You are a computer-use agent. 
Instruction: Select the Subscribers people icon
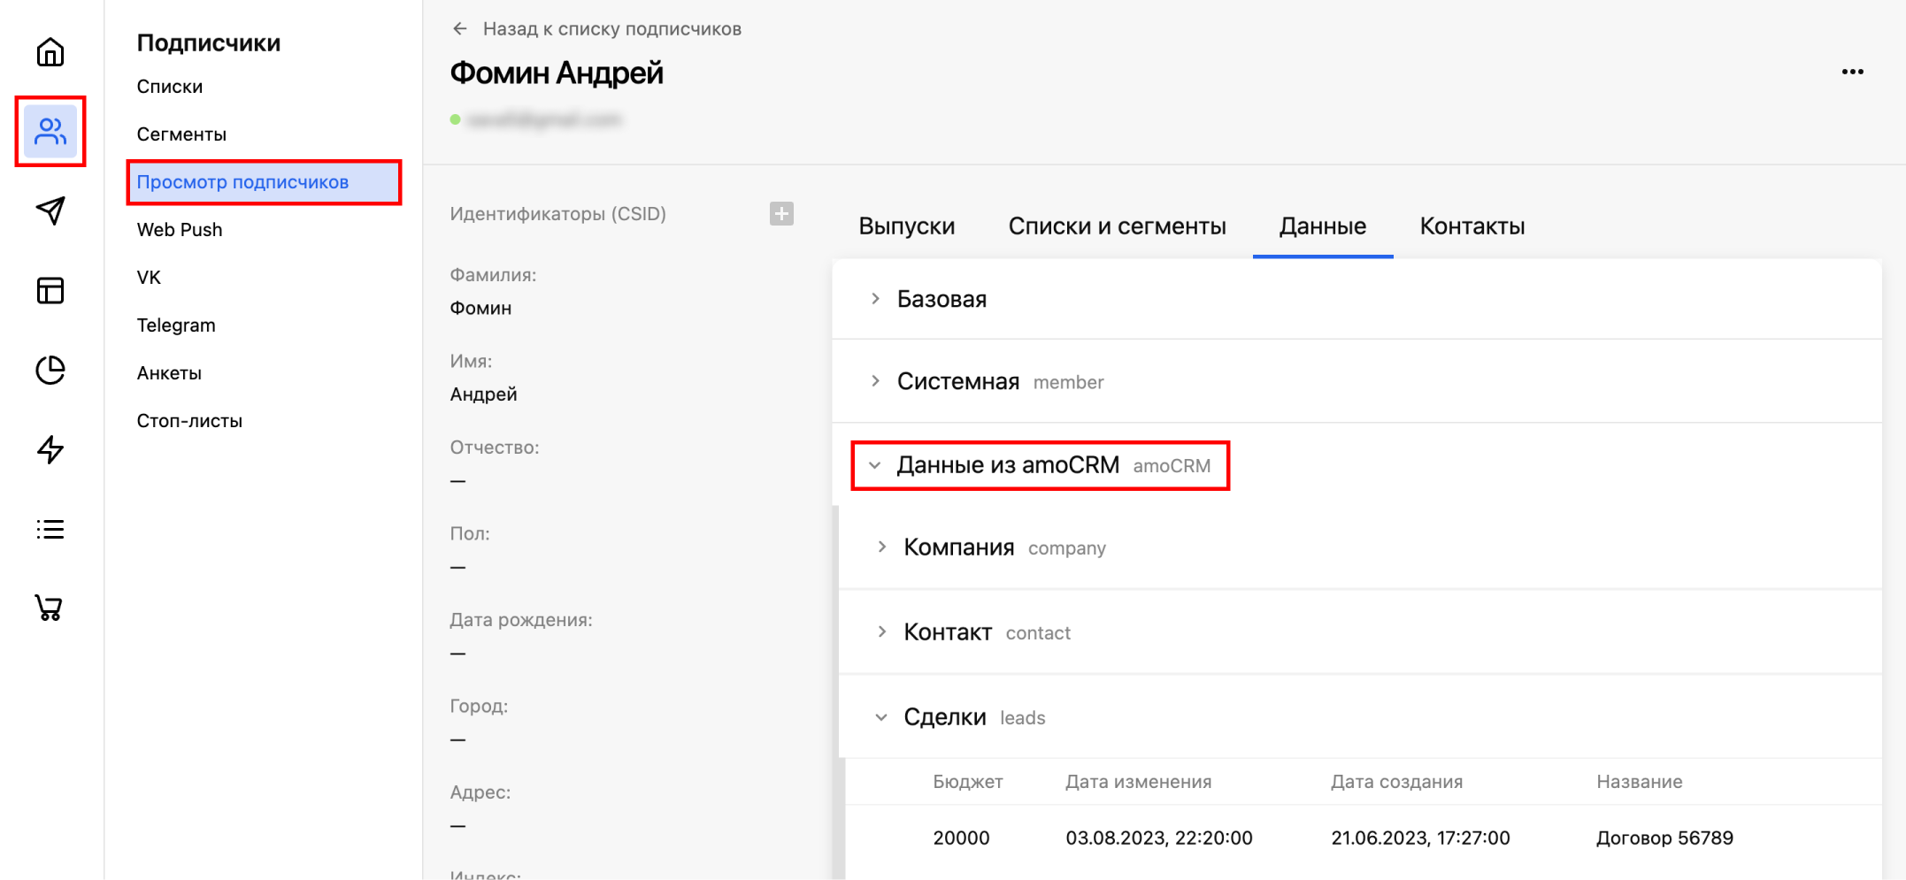50,132
